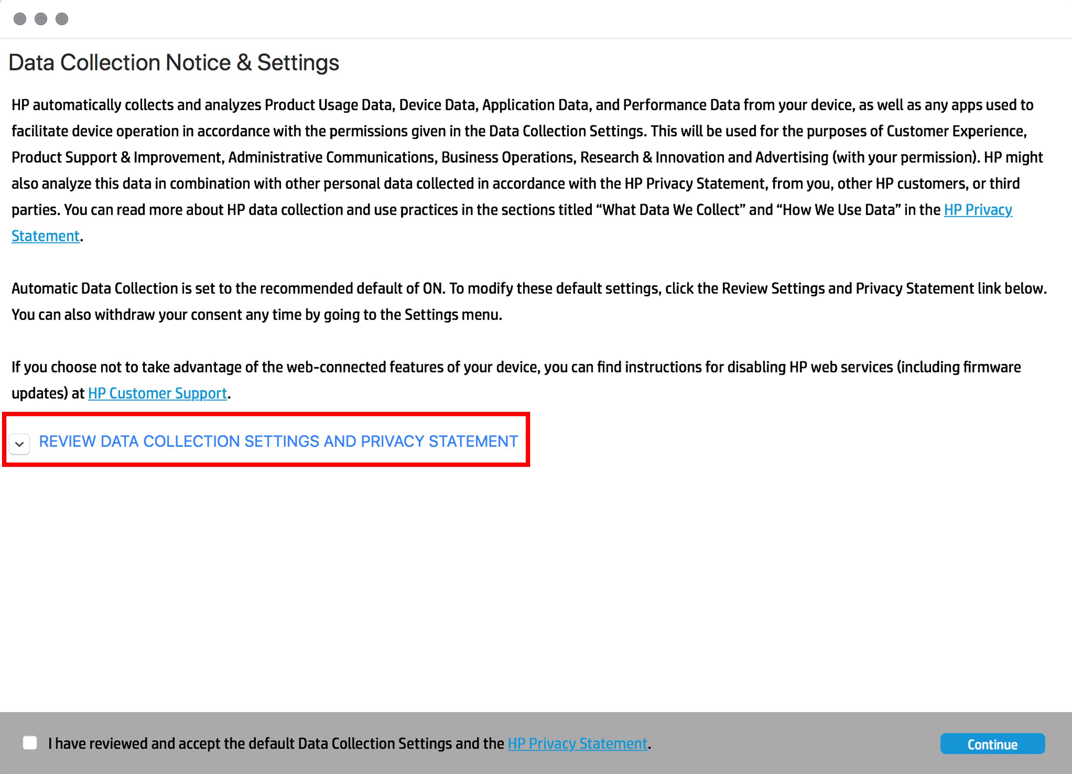Click the 'I have reviewed and accept' label text

(x=276, y=744)
